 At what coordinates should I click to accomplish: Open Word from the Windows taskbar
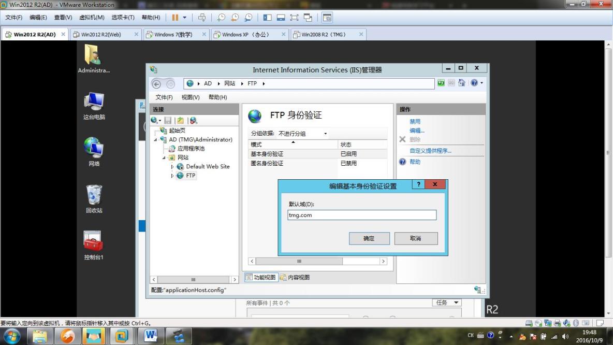(x=151, y=336)
